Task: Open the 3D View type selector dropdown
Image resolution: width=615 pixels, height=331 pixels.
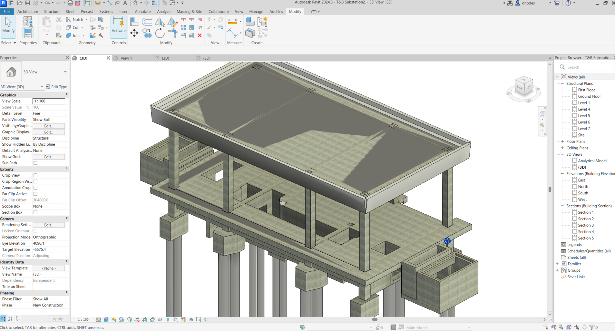Action: tap(65, 72)
